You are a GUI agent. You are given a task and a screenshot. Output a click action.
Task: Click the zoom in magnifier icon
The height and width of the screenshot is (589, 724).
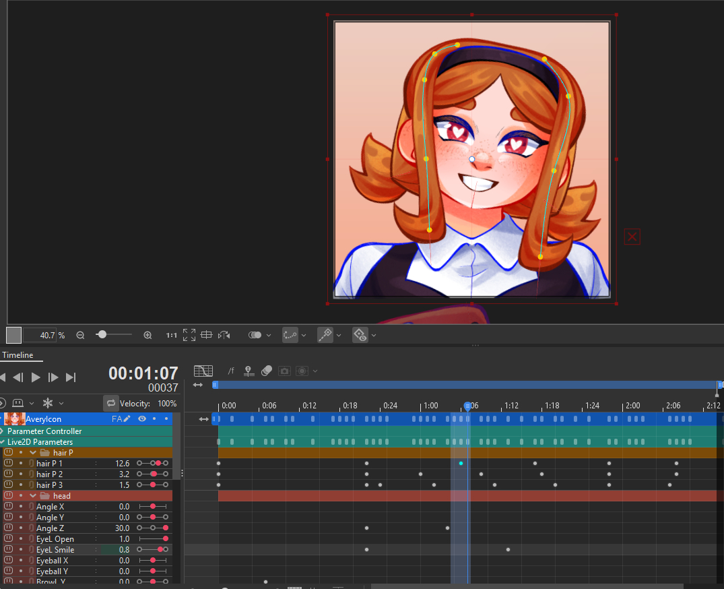(148, 335)
